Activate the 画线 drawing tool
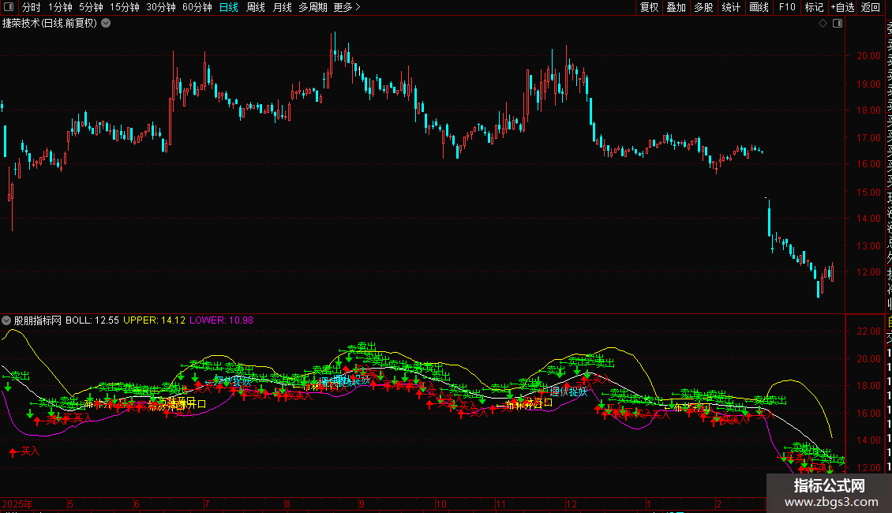Image resolution: width=892 pixels, height=513 pixels. (x=759, y=7)
